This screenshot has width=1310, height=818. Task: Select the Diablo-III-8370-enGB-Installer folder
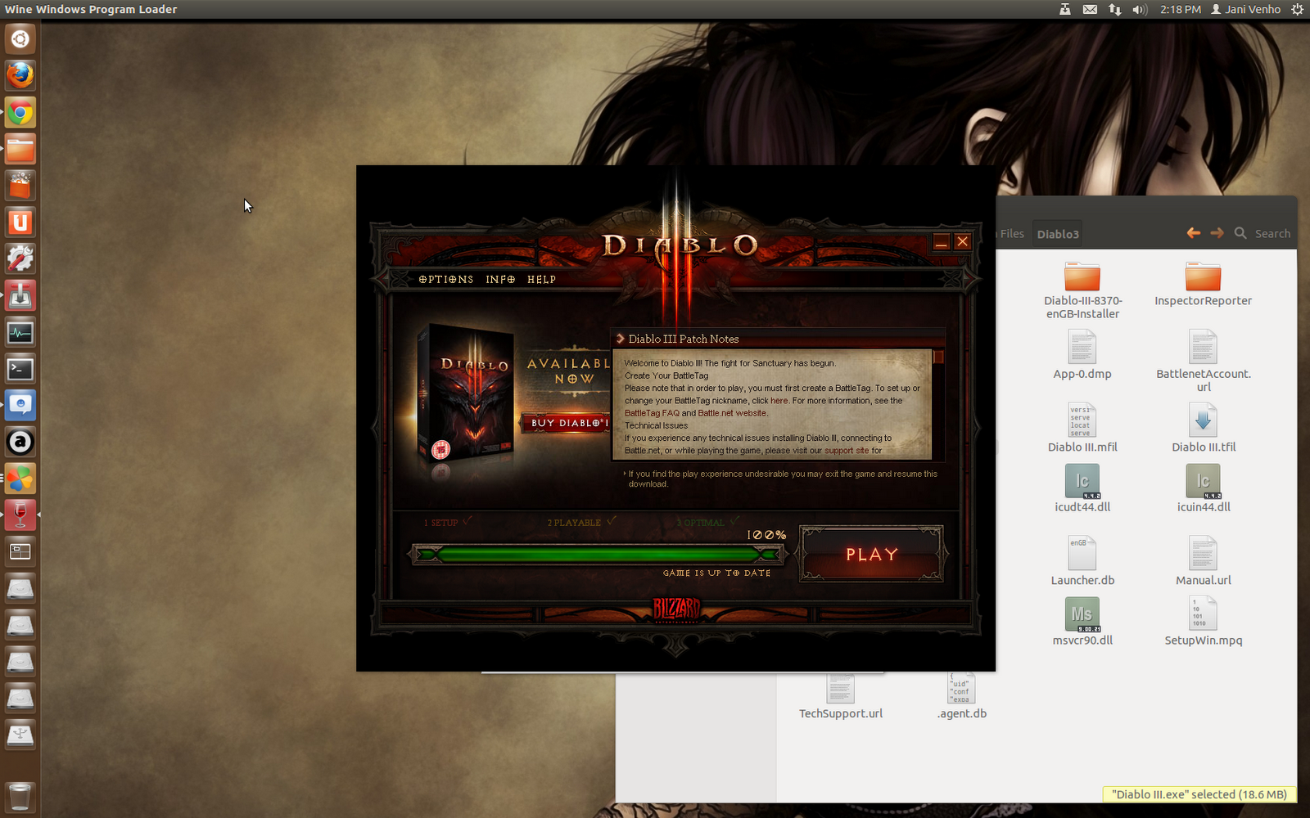[x=1082, y=291]
